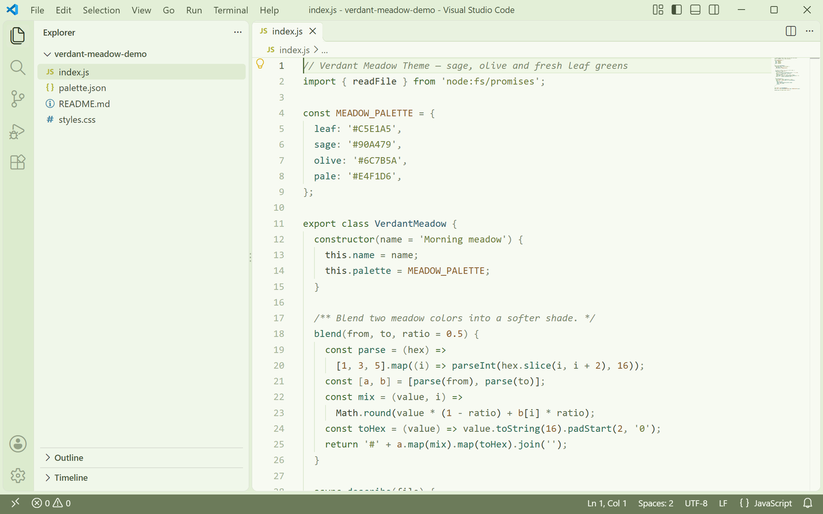The height and width of the screenshot is (514, 823).
Task: Toggle the bottom panel
Action: pyautogui.click(x=696, y=10)
